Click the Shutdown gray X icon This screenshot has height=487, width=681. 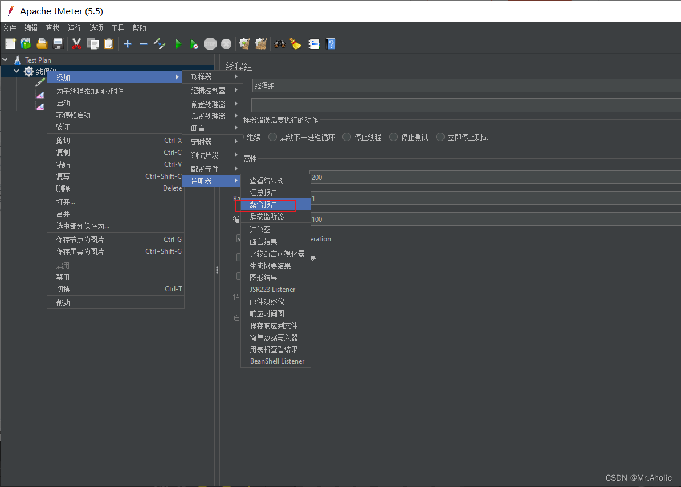coord(226,44)
